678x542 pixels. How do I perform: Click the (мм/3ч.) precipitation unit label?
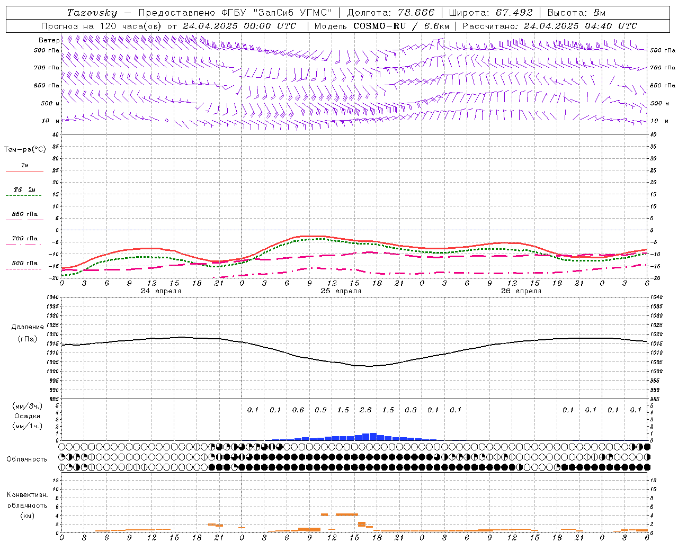pyautogui.click(x=28, y=406)
